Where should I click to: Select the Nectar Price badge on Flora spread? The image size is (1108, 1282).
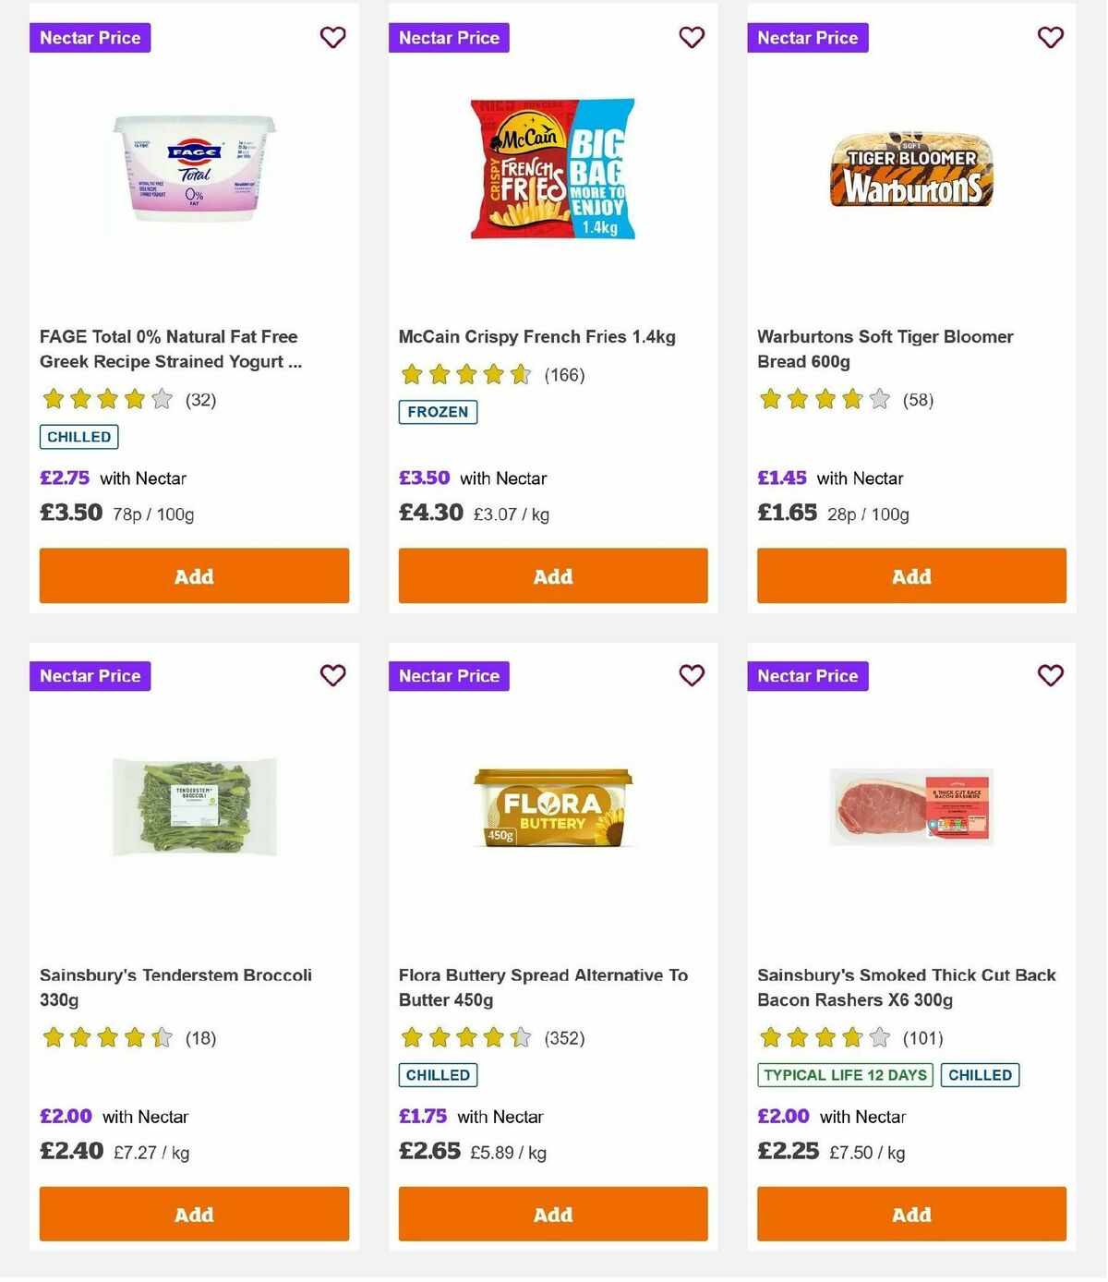pyautogui.click(x=450, y=676)
